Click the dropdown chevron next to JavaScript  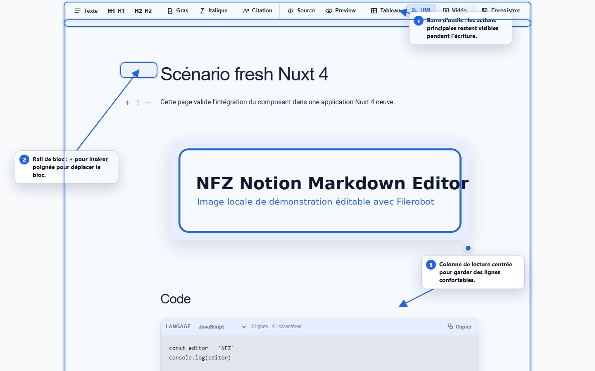coord(244,327)
